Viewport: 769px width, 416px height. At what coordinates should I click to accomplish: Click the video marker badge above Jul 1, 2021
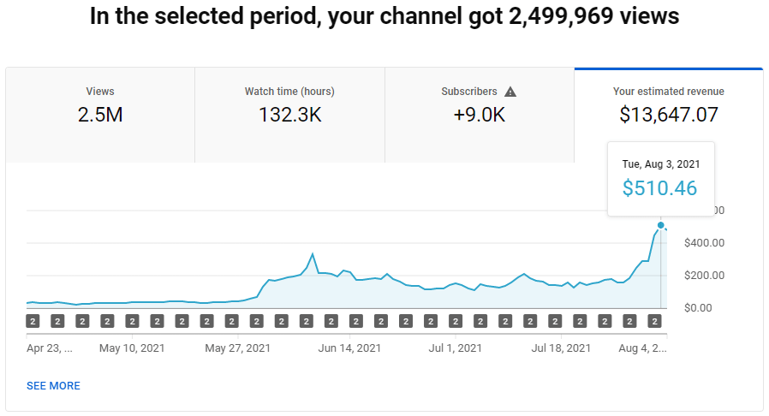[x=455, y=322]
